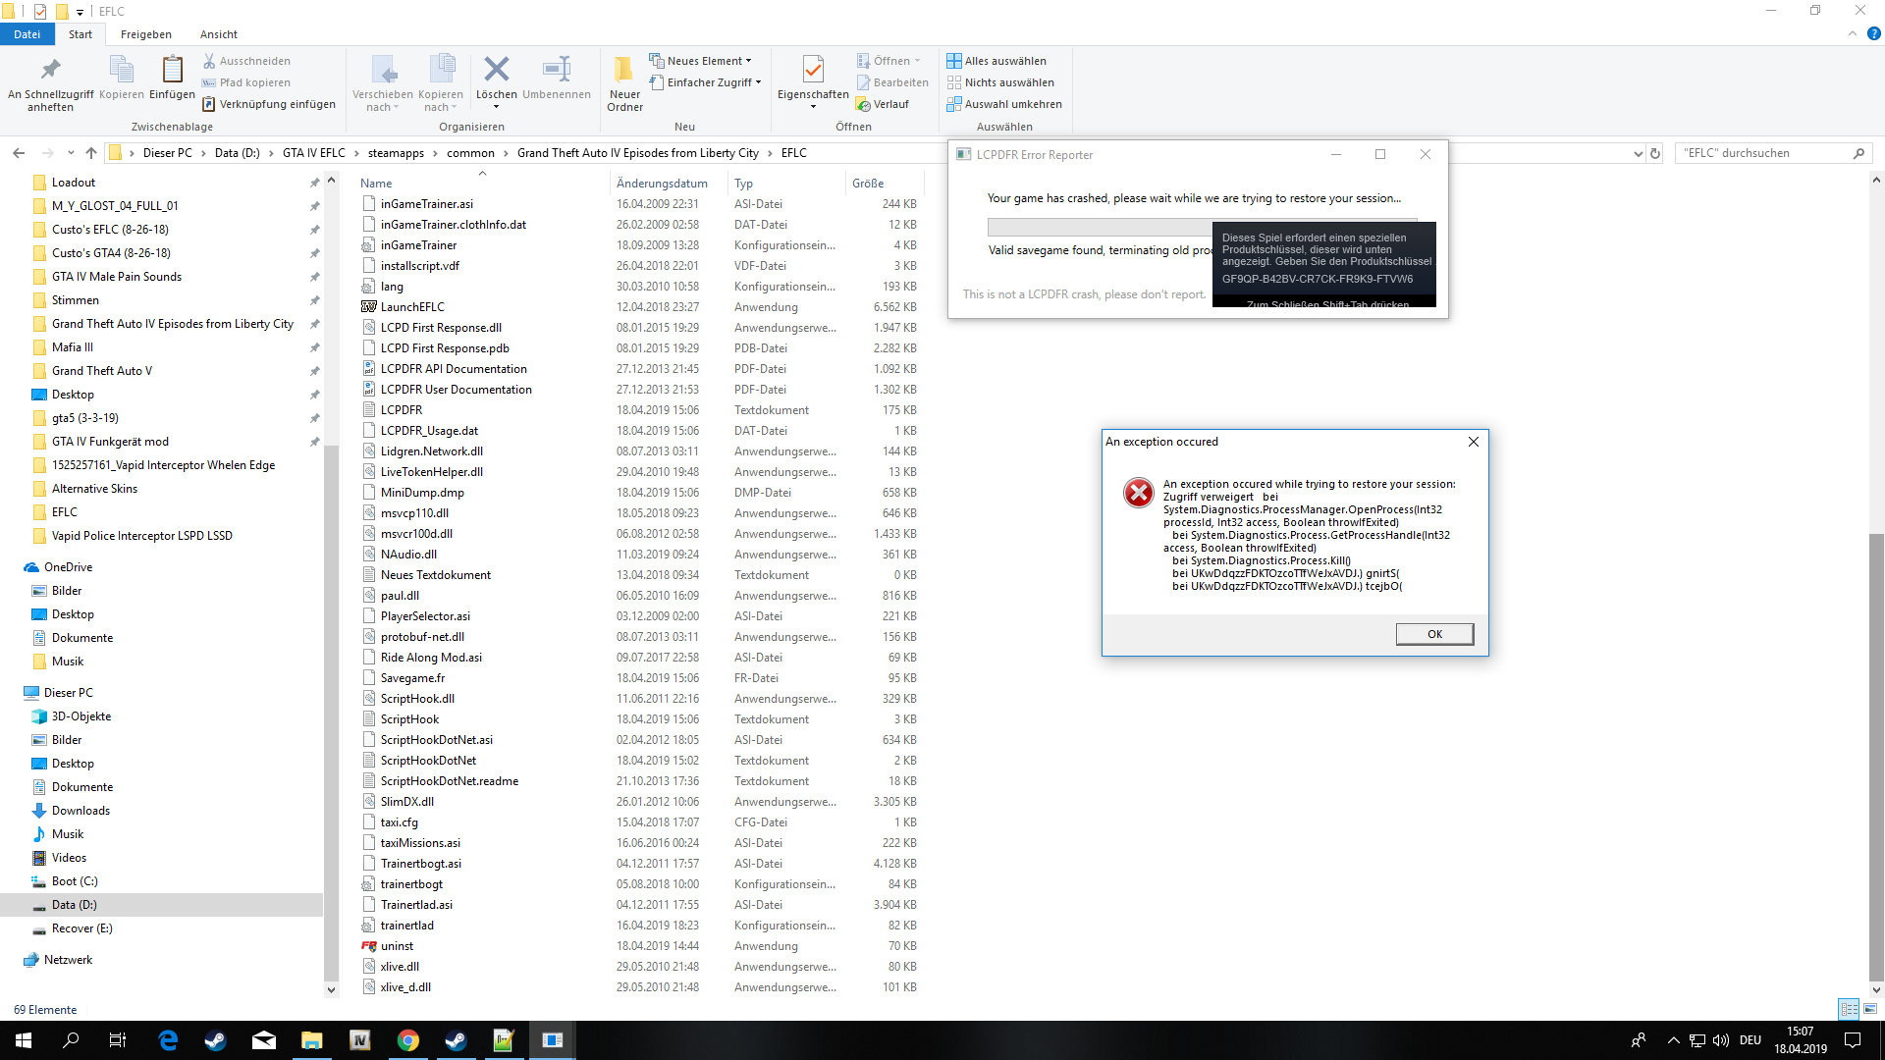1885x1060 pixels.
Task: Open Steam from the taskbar
Action: pyautogui.click(x=215, y=1040)
